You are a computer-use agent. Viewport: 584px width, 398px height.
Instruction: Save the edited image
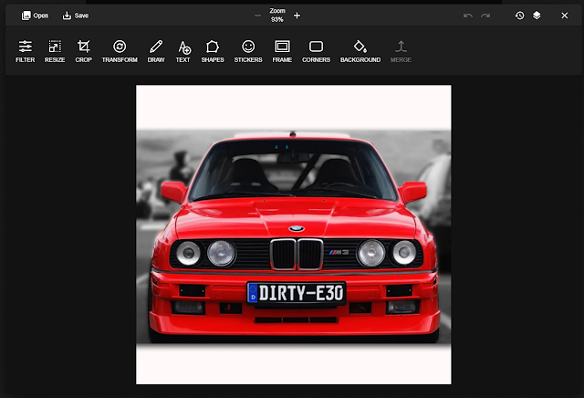click(76, 16)
